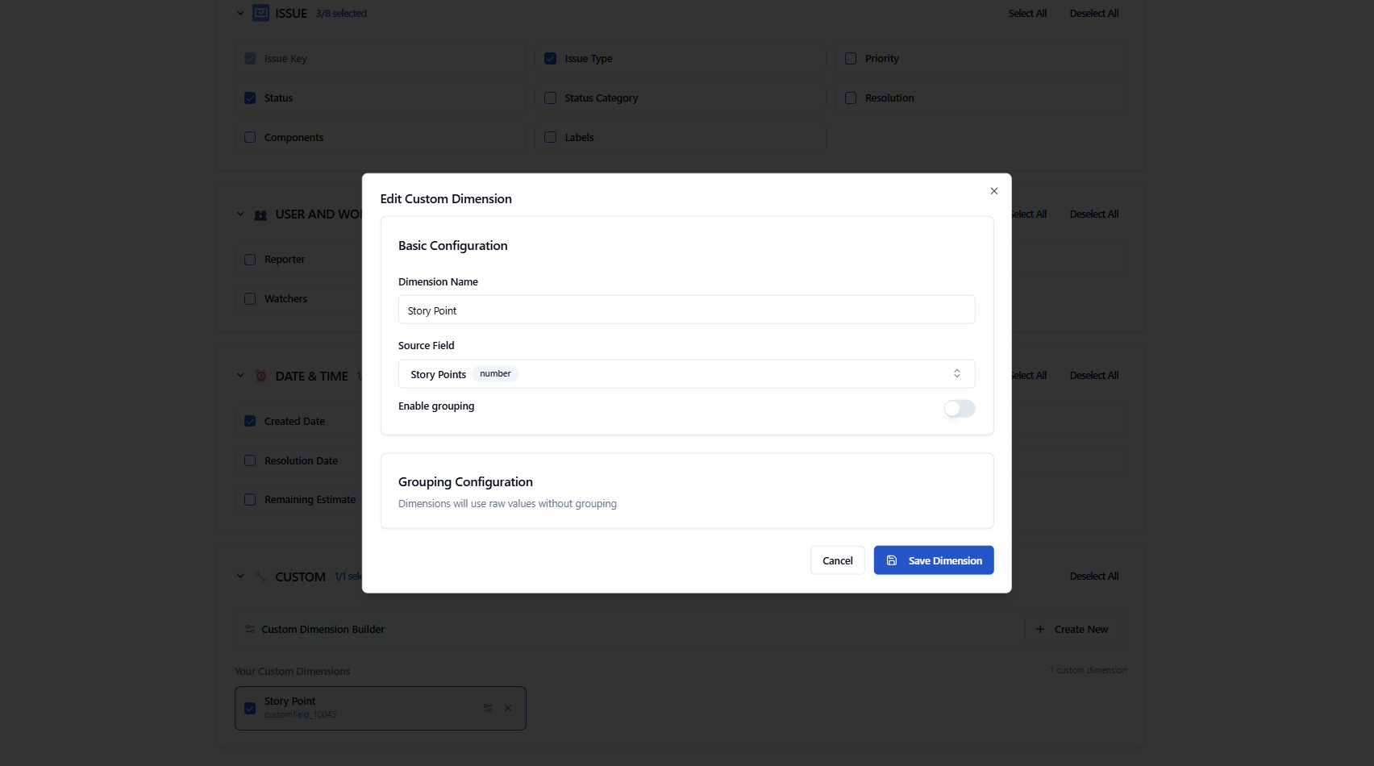Click the USER AND WORK people icon
Screen dimensions: 1374x766
(x=260, y=214)
